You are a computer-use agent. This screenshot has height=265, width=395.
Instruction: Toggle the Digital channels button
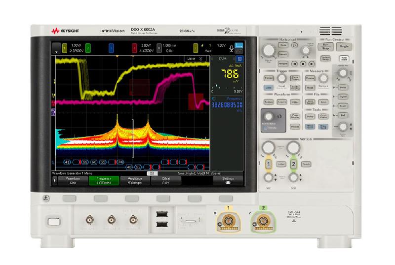point(342,97)
